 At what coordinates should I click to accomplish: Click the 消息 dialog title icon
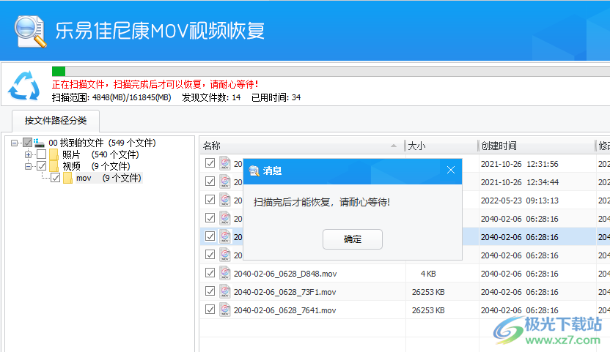[254, 171]
